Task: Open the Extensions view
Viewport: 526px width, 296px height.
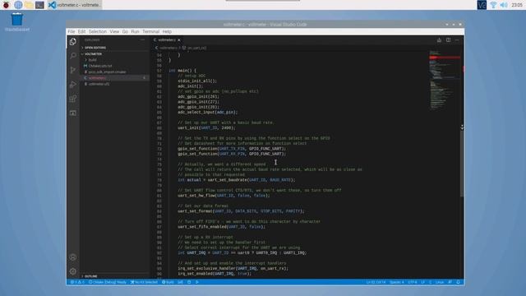Action: [73, 99]
